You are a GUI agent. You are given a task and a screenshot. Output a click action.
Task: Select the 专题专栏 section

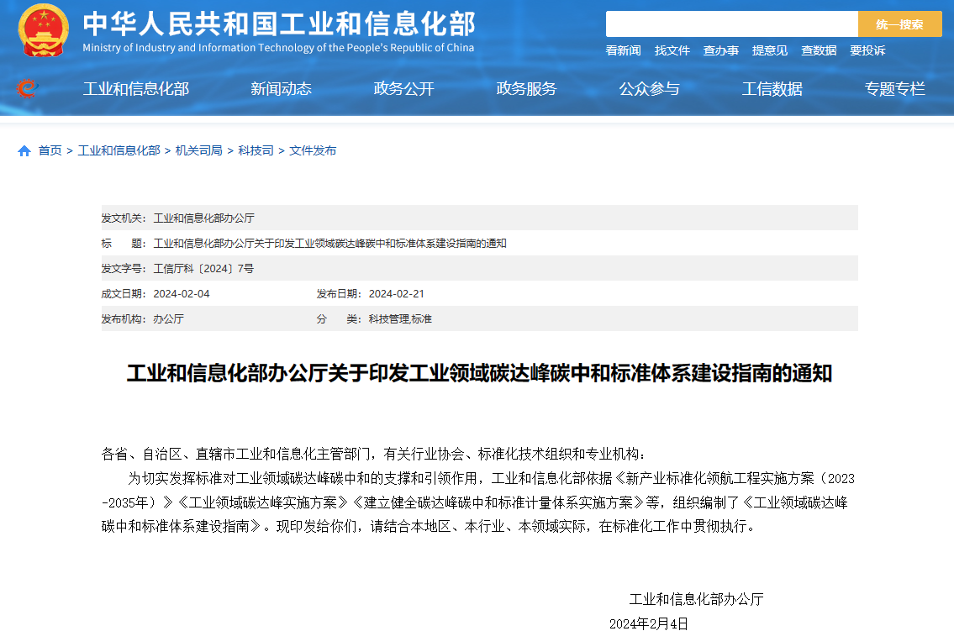tap(895, 88)
